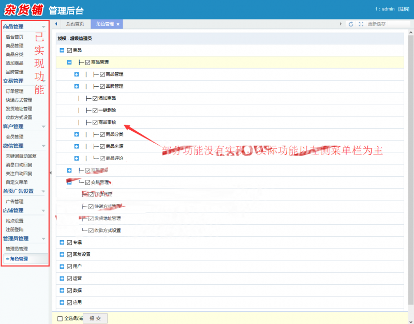Screen dimensions: 414x324
Task: Collapse the 首页广告设置 sidebar section
Action: coord(43,191)
